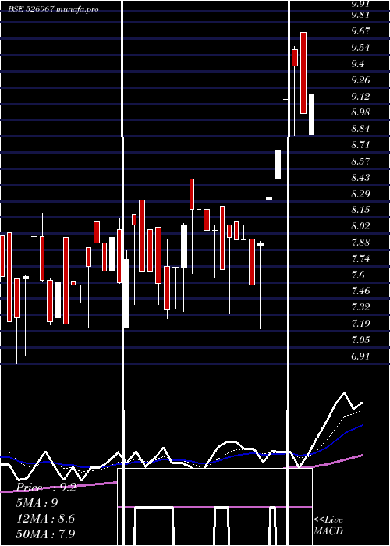Click the BSE 526967 munafa.pro title text

point(53,9)
